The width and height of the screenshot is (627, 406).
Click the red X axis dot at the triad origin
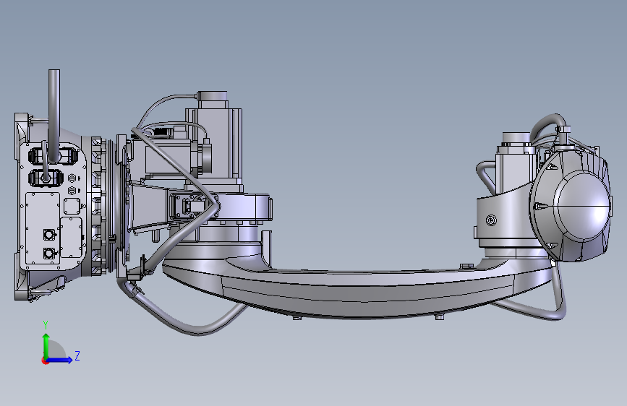[x=45, y=361]
